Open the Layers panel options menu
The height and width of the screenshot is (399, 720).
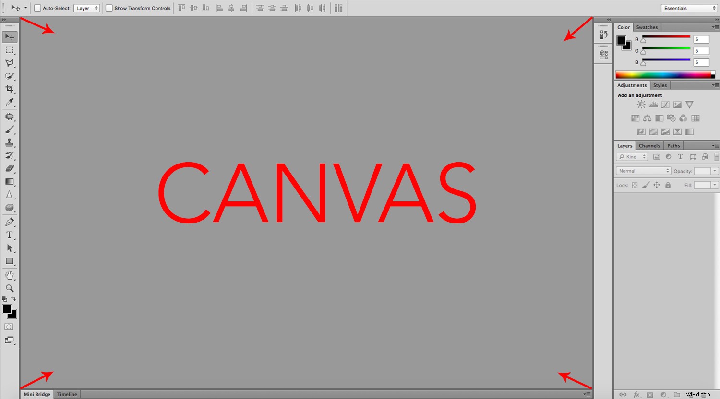tap(715, 146)
